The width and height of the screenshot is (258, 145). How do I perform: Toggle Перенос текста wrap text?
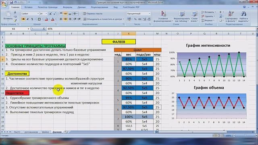point(93,14)
